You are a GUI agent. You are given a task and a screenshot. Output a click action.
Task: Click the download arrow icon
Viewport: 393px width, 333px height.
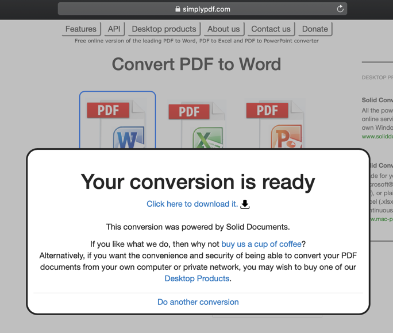tap(245, 204)
